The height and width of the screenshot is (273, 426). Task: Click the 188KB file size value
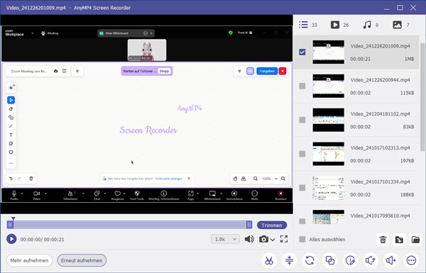coord(407,194)
